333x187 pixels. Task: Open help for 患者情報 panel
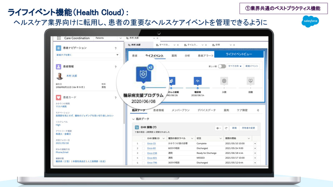(x=116, y=67)
